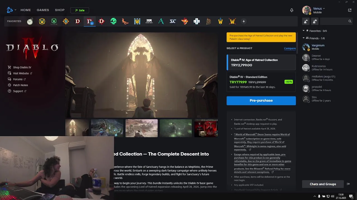Open friend Varginium in friends list
The height and width of the screenshot is (200, 357).
pos(327,47)
